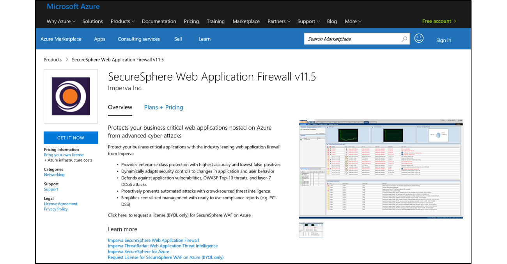Switch to the Plans + Pricing tab

[163, 107]
